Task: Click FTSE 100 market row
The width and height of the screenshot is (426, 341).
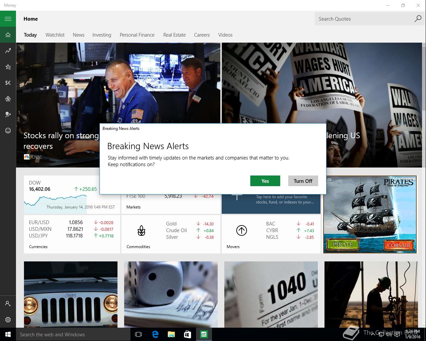Action: click(170, 196)
